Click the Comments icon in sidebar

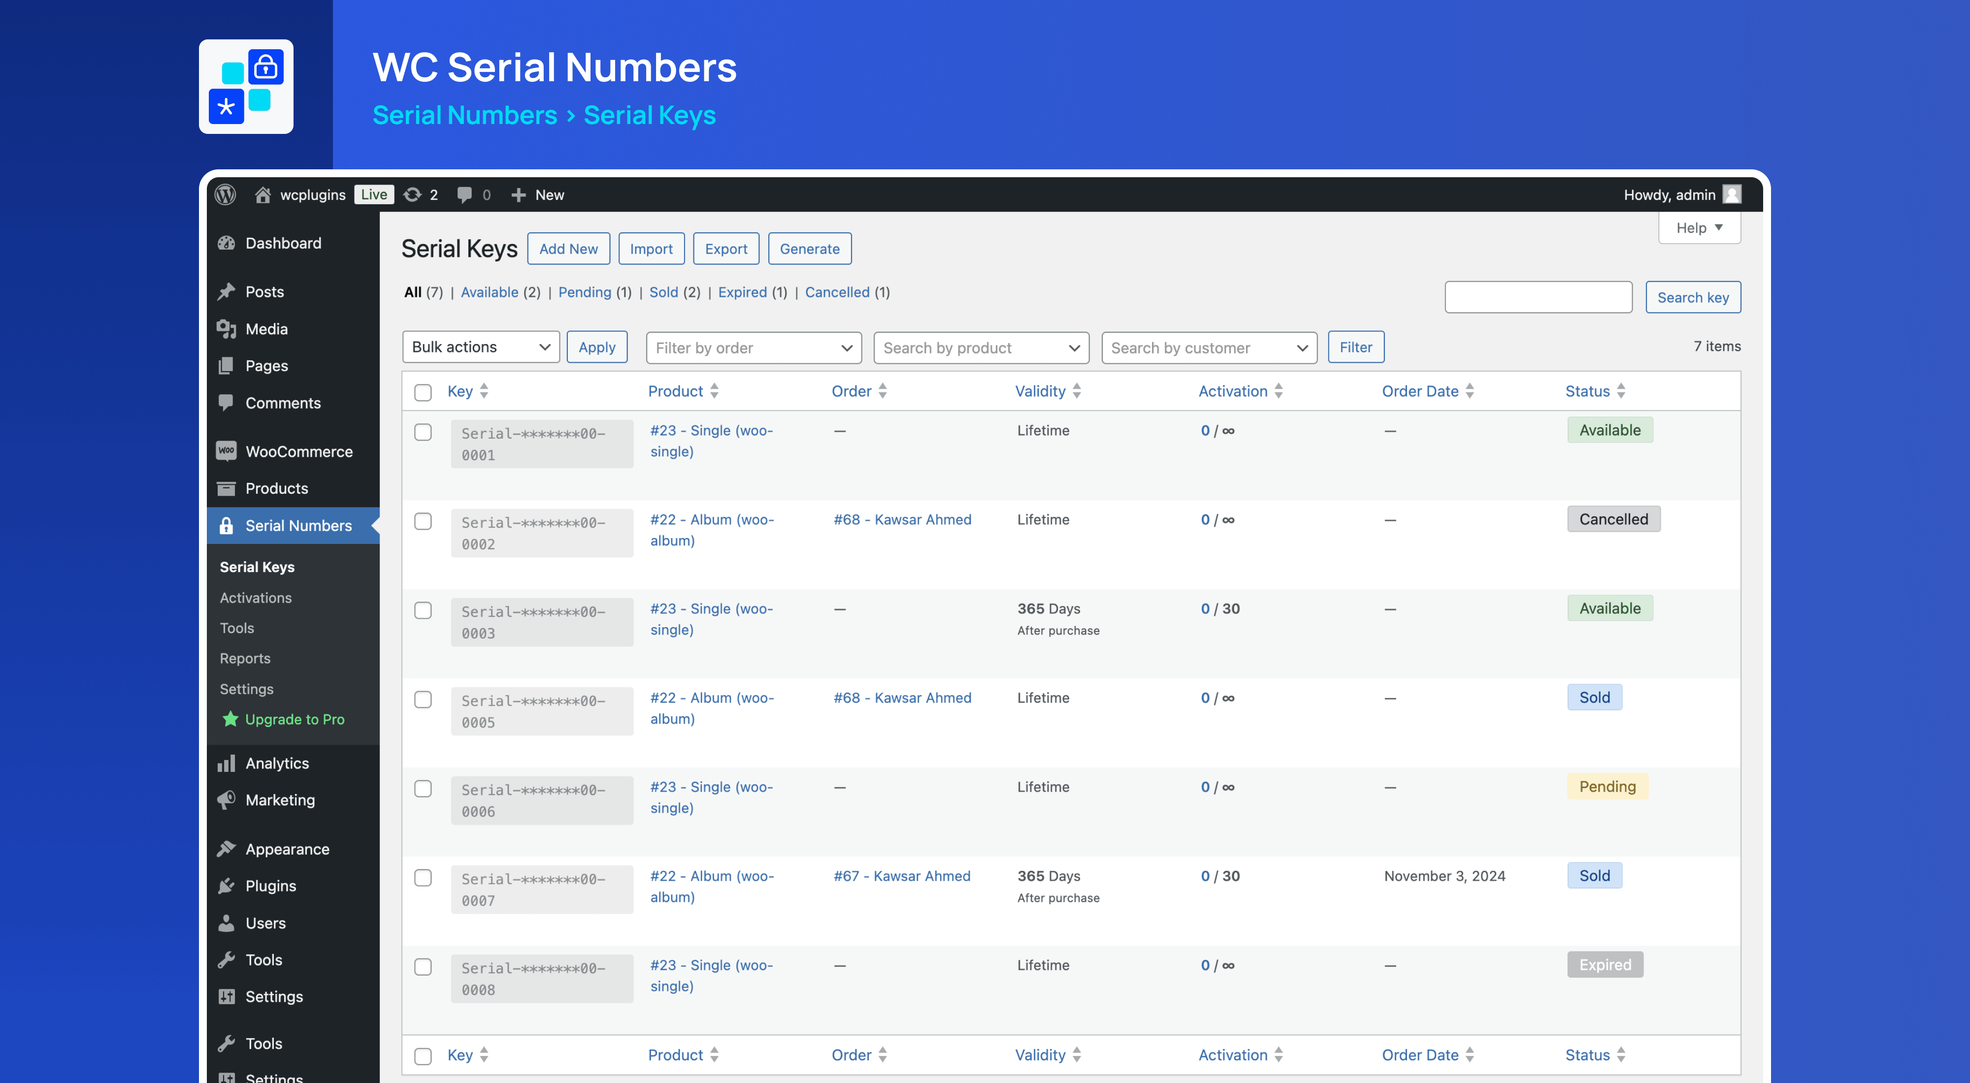pos(227,402)
